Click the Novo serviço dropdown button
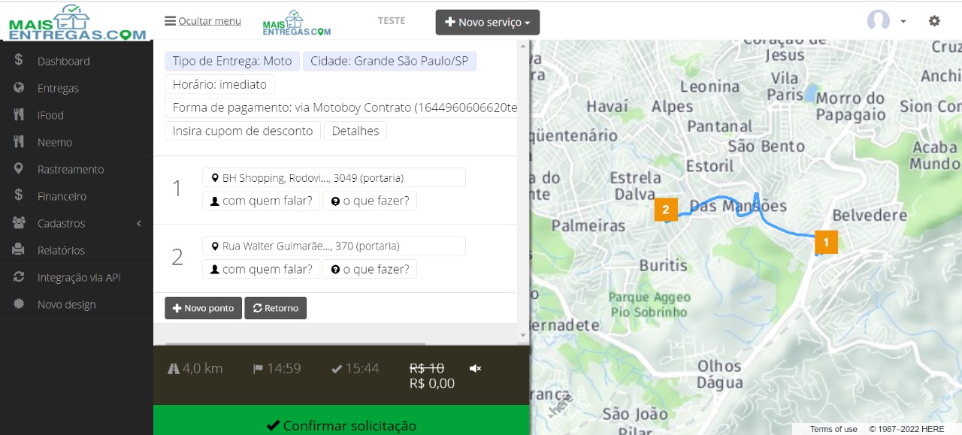962x435 pixels. click(488, 23)
